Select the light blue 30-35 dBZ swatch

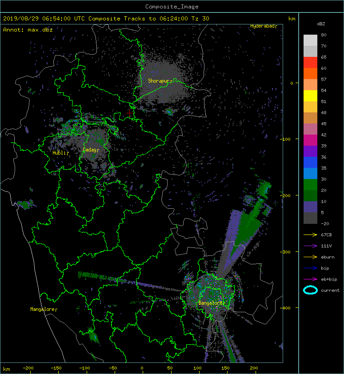[310, 173]
